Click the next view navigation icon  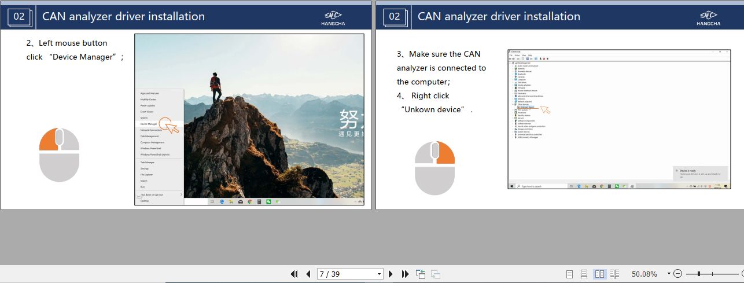[x=436, y=274]
